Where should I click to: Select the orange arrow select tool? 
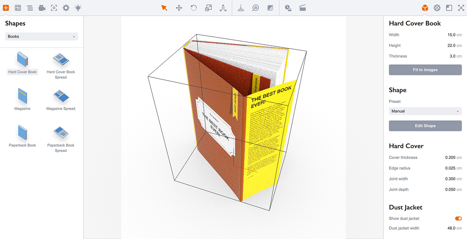pyautogui.click(x=164, y=8)
